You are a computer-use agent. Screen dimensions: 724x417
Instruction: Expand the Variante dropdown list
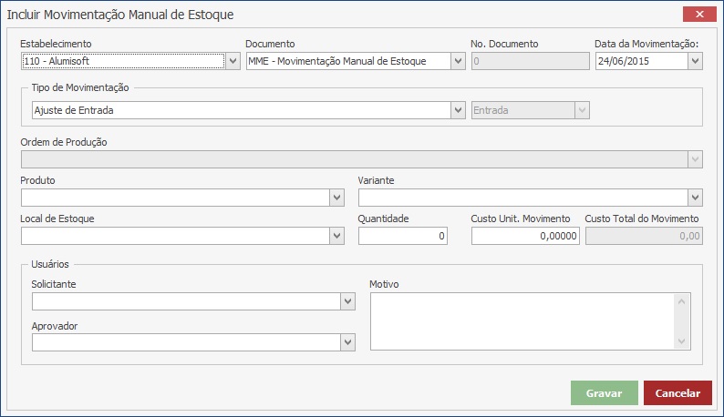click(695, 198)
